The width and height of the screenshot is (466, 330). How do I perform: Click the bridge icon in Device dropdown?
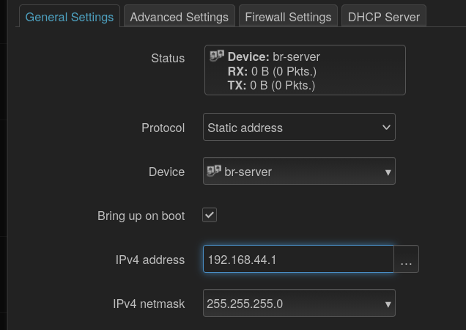[x=214, y=171]
